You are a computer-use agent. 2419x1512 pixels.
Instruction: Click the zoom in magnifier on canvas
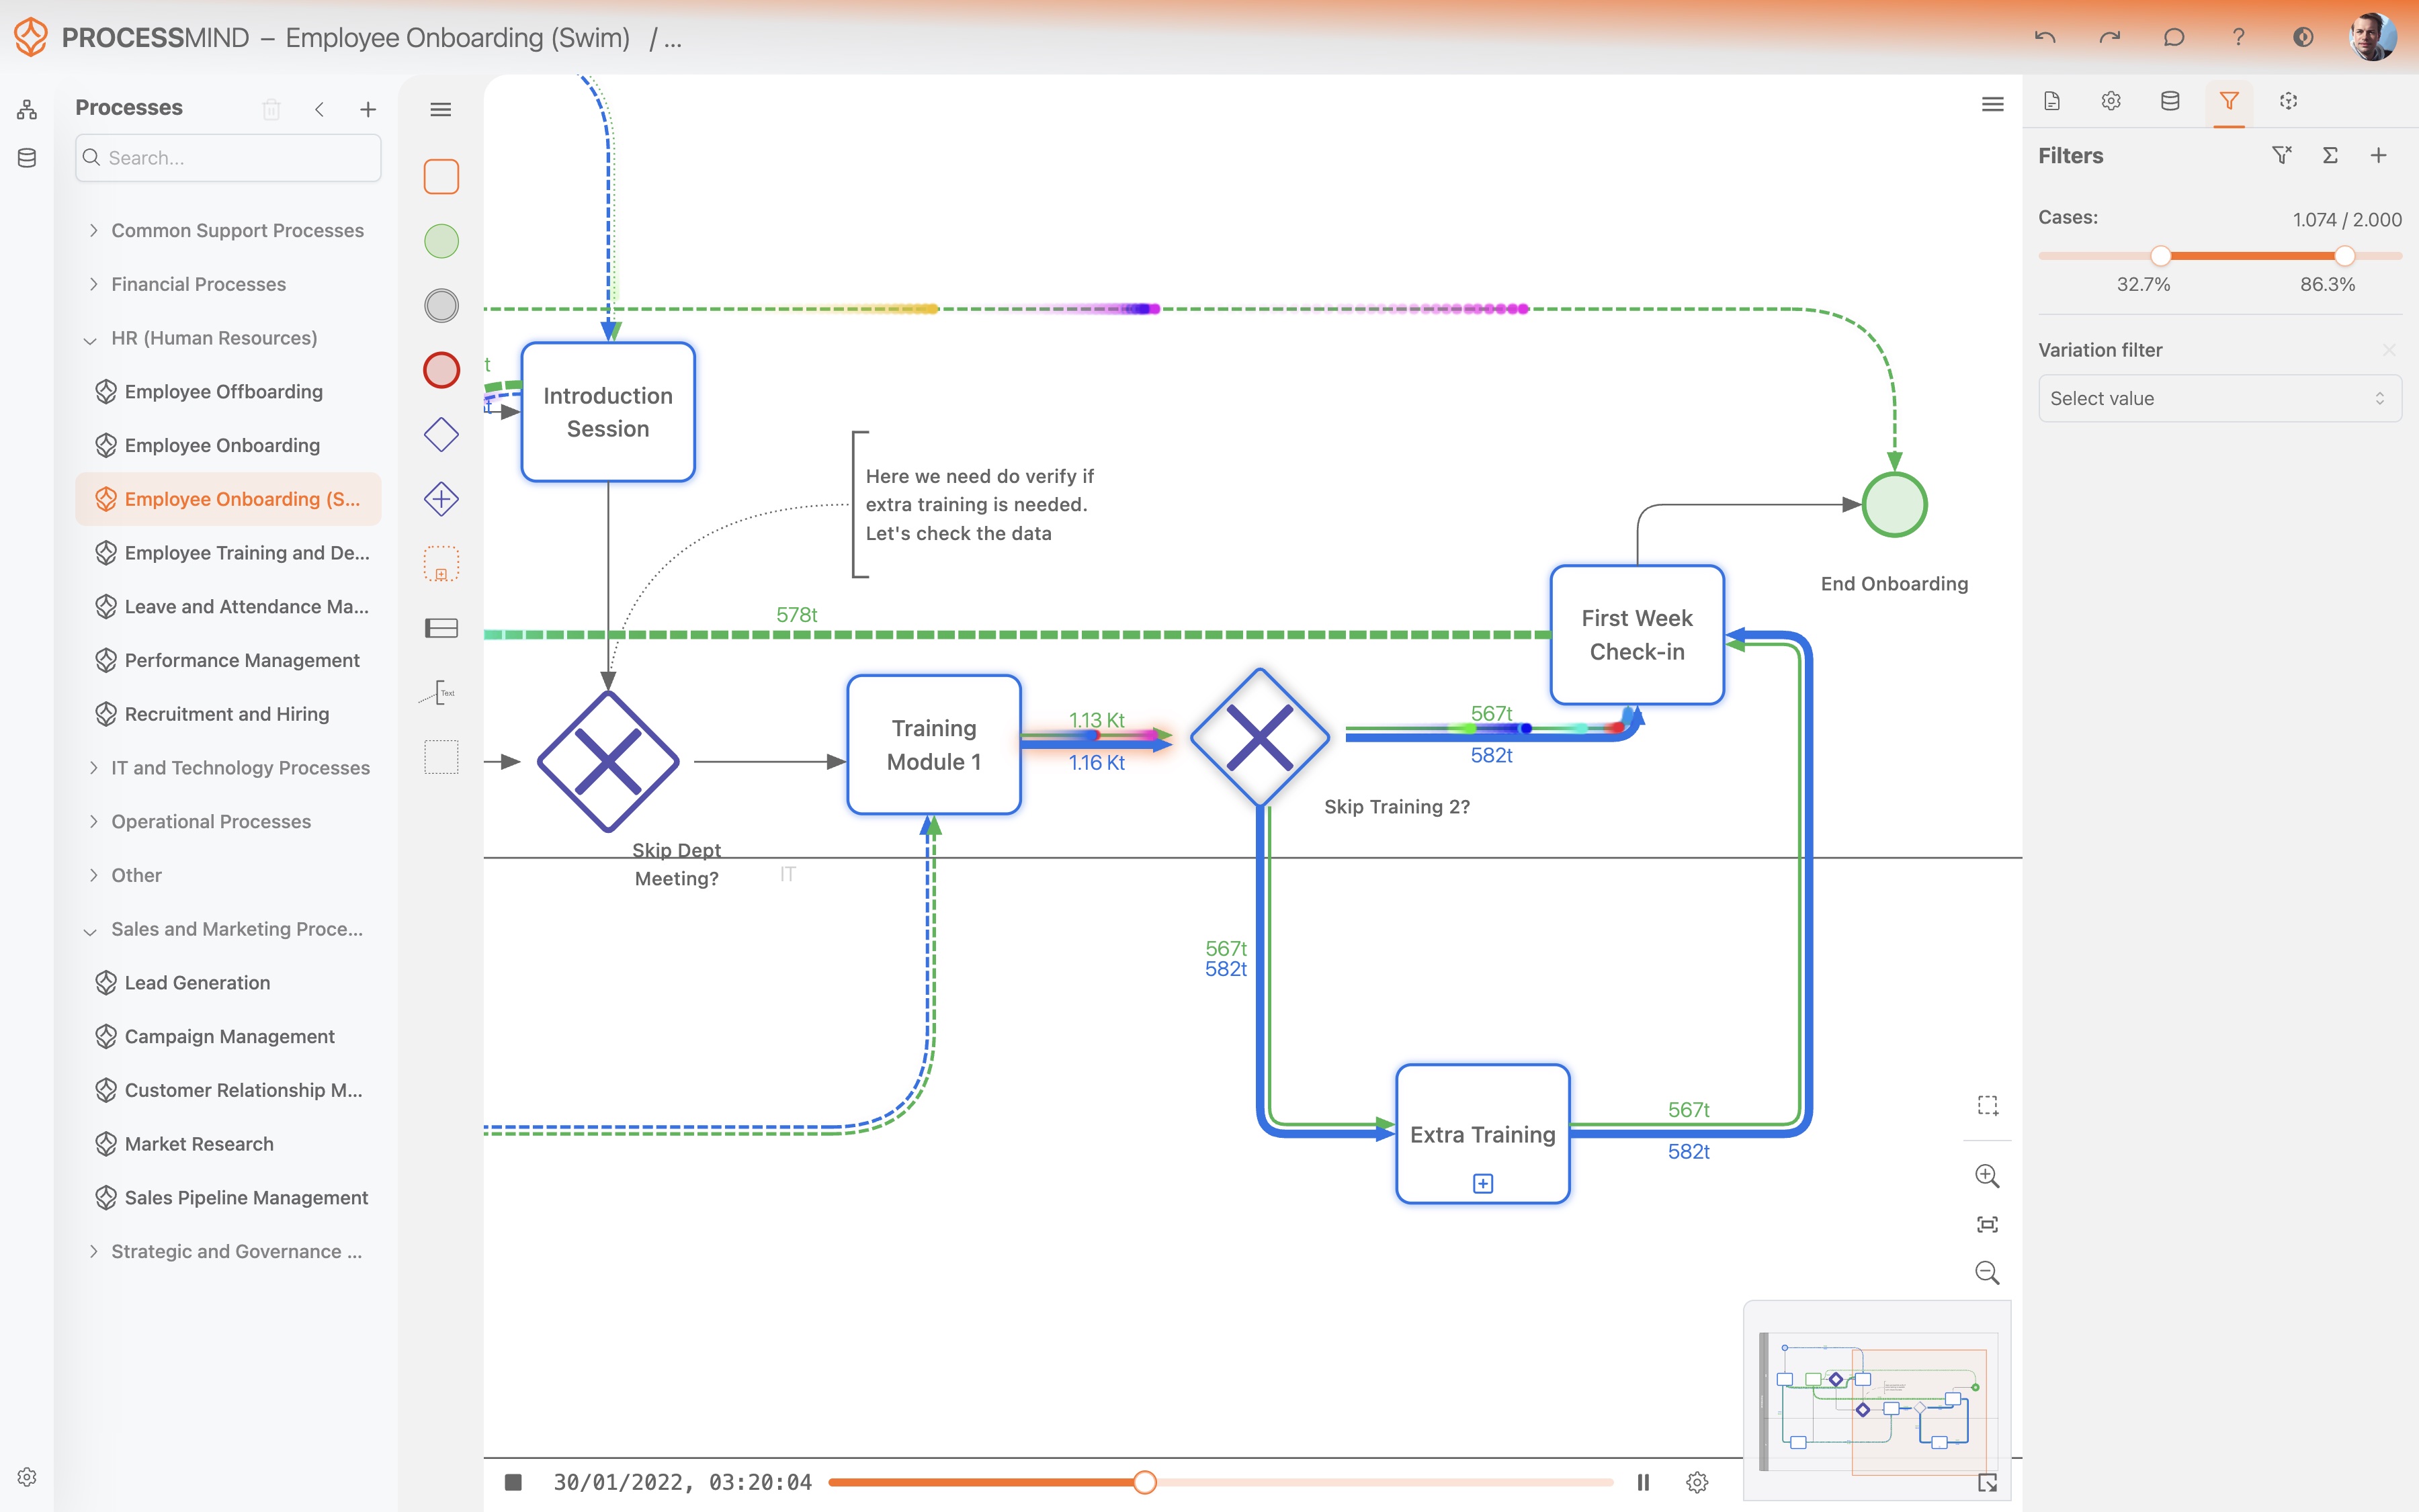click(x=1987, y=1176)
